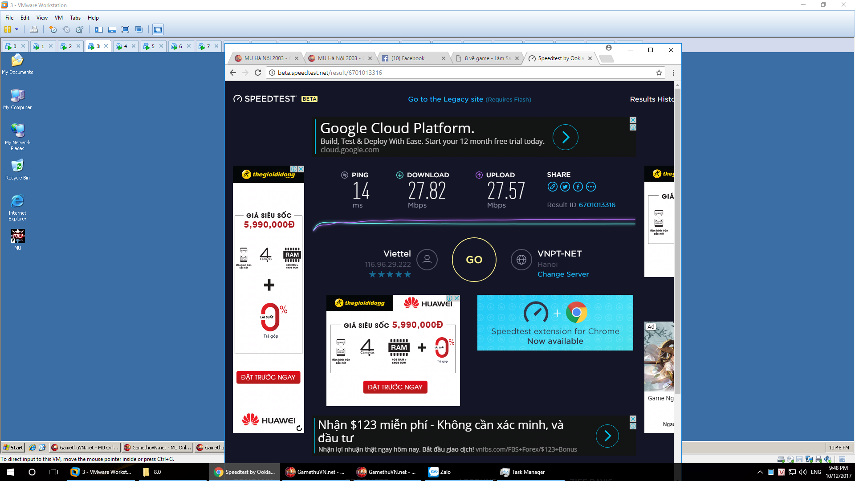Open the VM power options dropdown arrow
Image resolution: width=855 pixels, height=481 pixels.
pos(17,29)
